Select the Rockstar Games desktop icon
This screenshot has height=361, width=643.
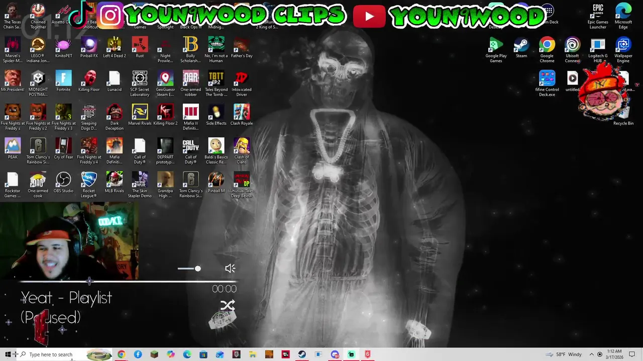tap(13, 184)
